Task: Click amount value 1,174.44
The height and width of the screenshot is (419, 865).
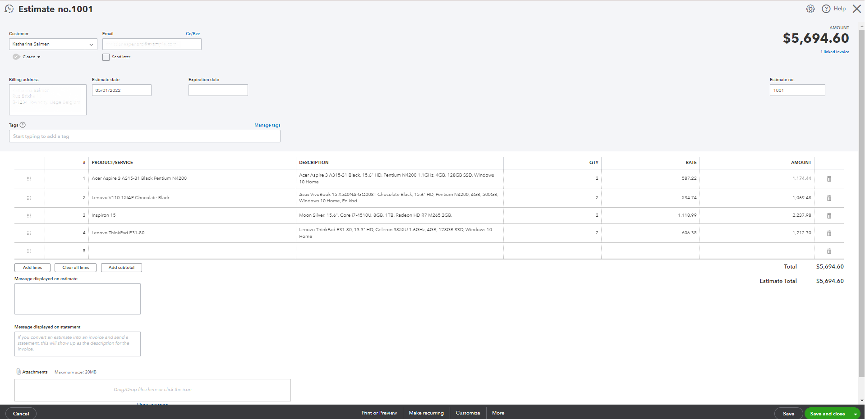Action: (802, 178)
